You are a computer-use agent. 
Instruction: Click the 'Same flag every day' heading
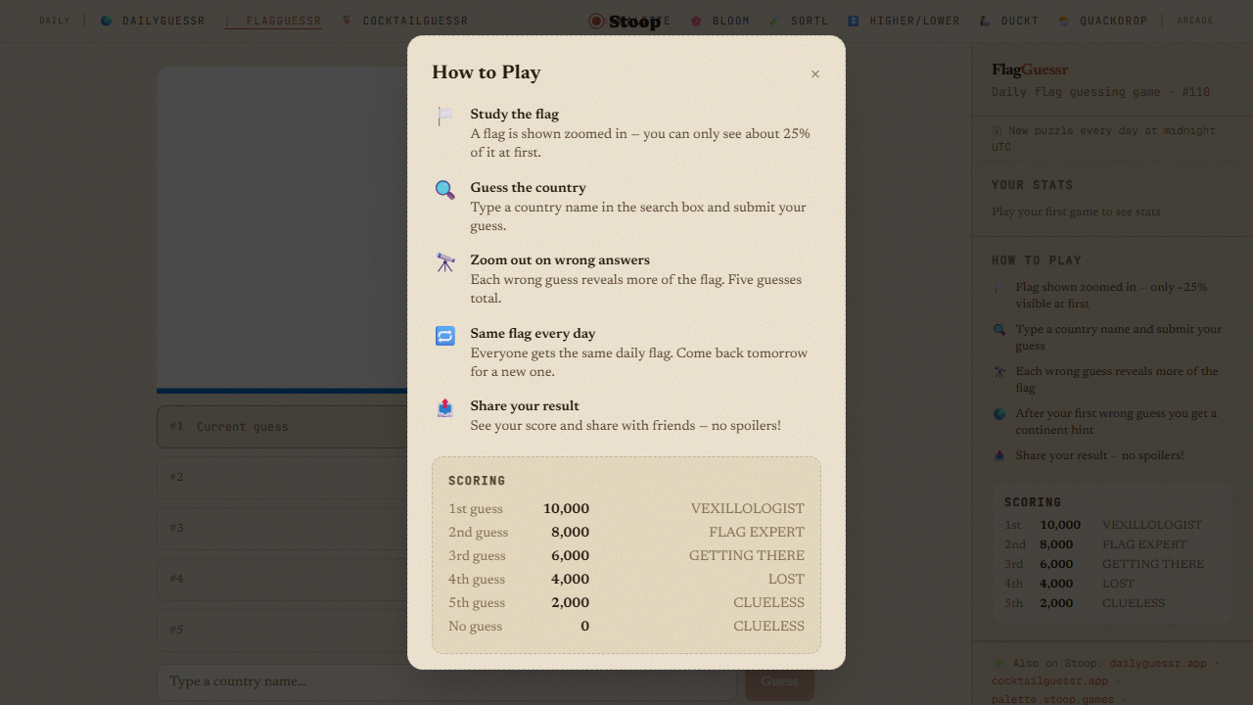tap(533, 334)
